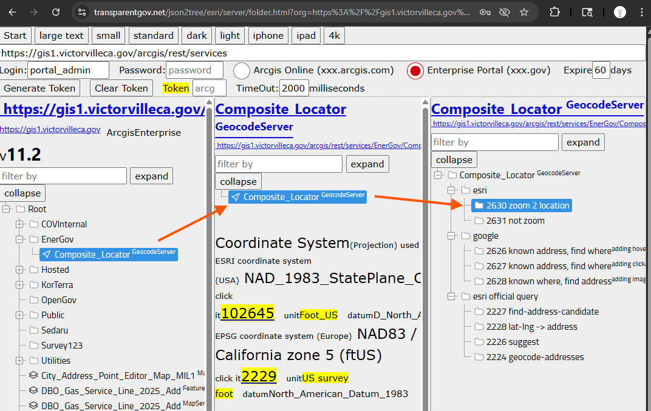Collapse the EnerGov folder node
The height and width of the screenshot is (411, 651).
(19, 239)
